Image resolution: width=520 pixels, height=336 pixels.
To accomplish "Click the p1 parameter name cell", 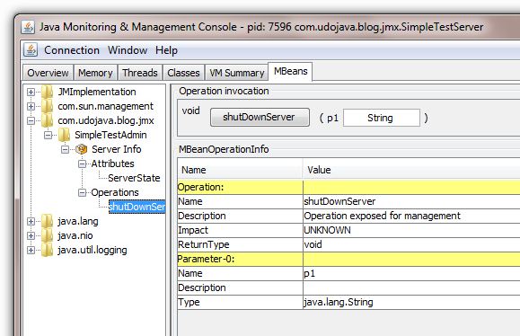I will (x=411, y=273).
